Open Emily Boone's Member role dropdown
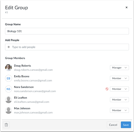This screenshot has width=134, height=132. (119, 78)
